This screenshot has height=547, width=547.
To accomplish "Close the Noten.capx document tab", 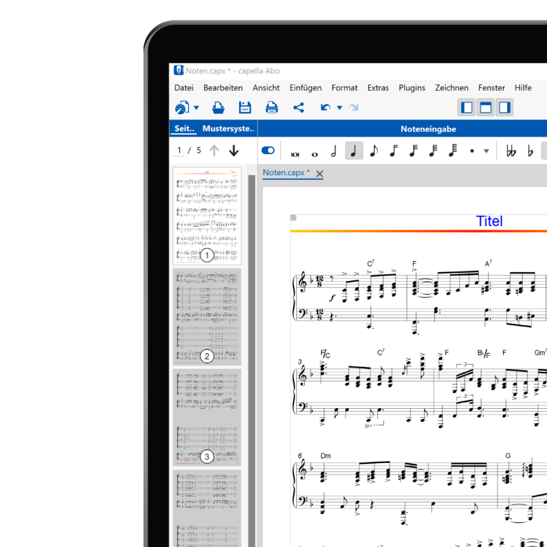I will click(x=320, y=174).
